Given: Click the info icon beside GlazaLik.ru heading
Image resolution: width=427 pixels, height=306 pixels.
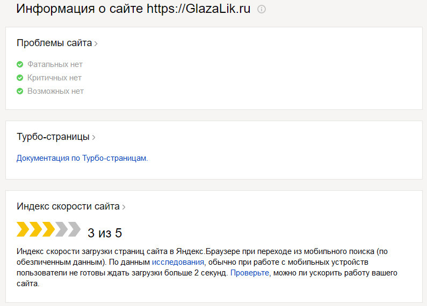Looking at the screenshot, I should pos(262,9).
